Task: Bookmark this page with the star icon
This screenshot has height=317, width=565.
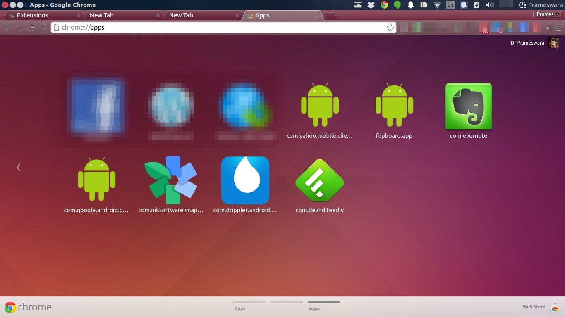Action: [x=390, y=28]
